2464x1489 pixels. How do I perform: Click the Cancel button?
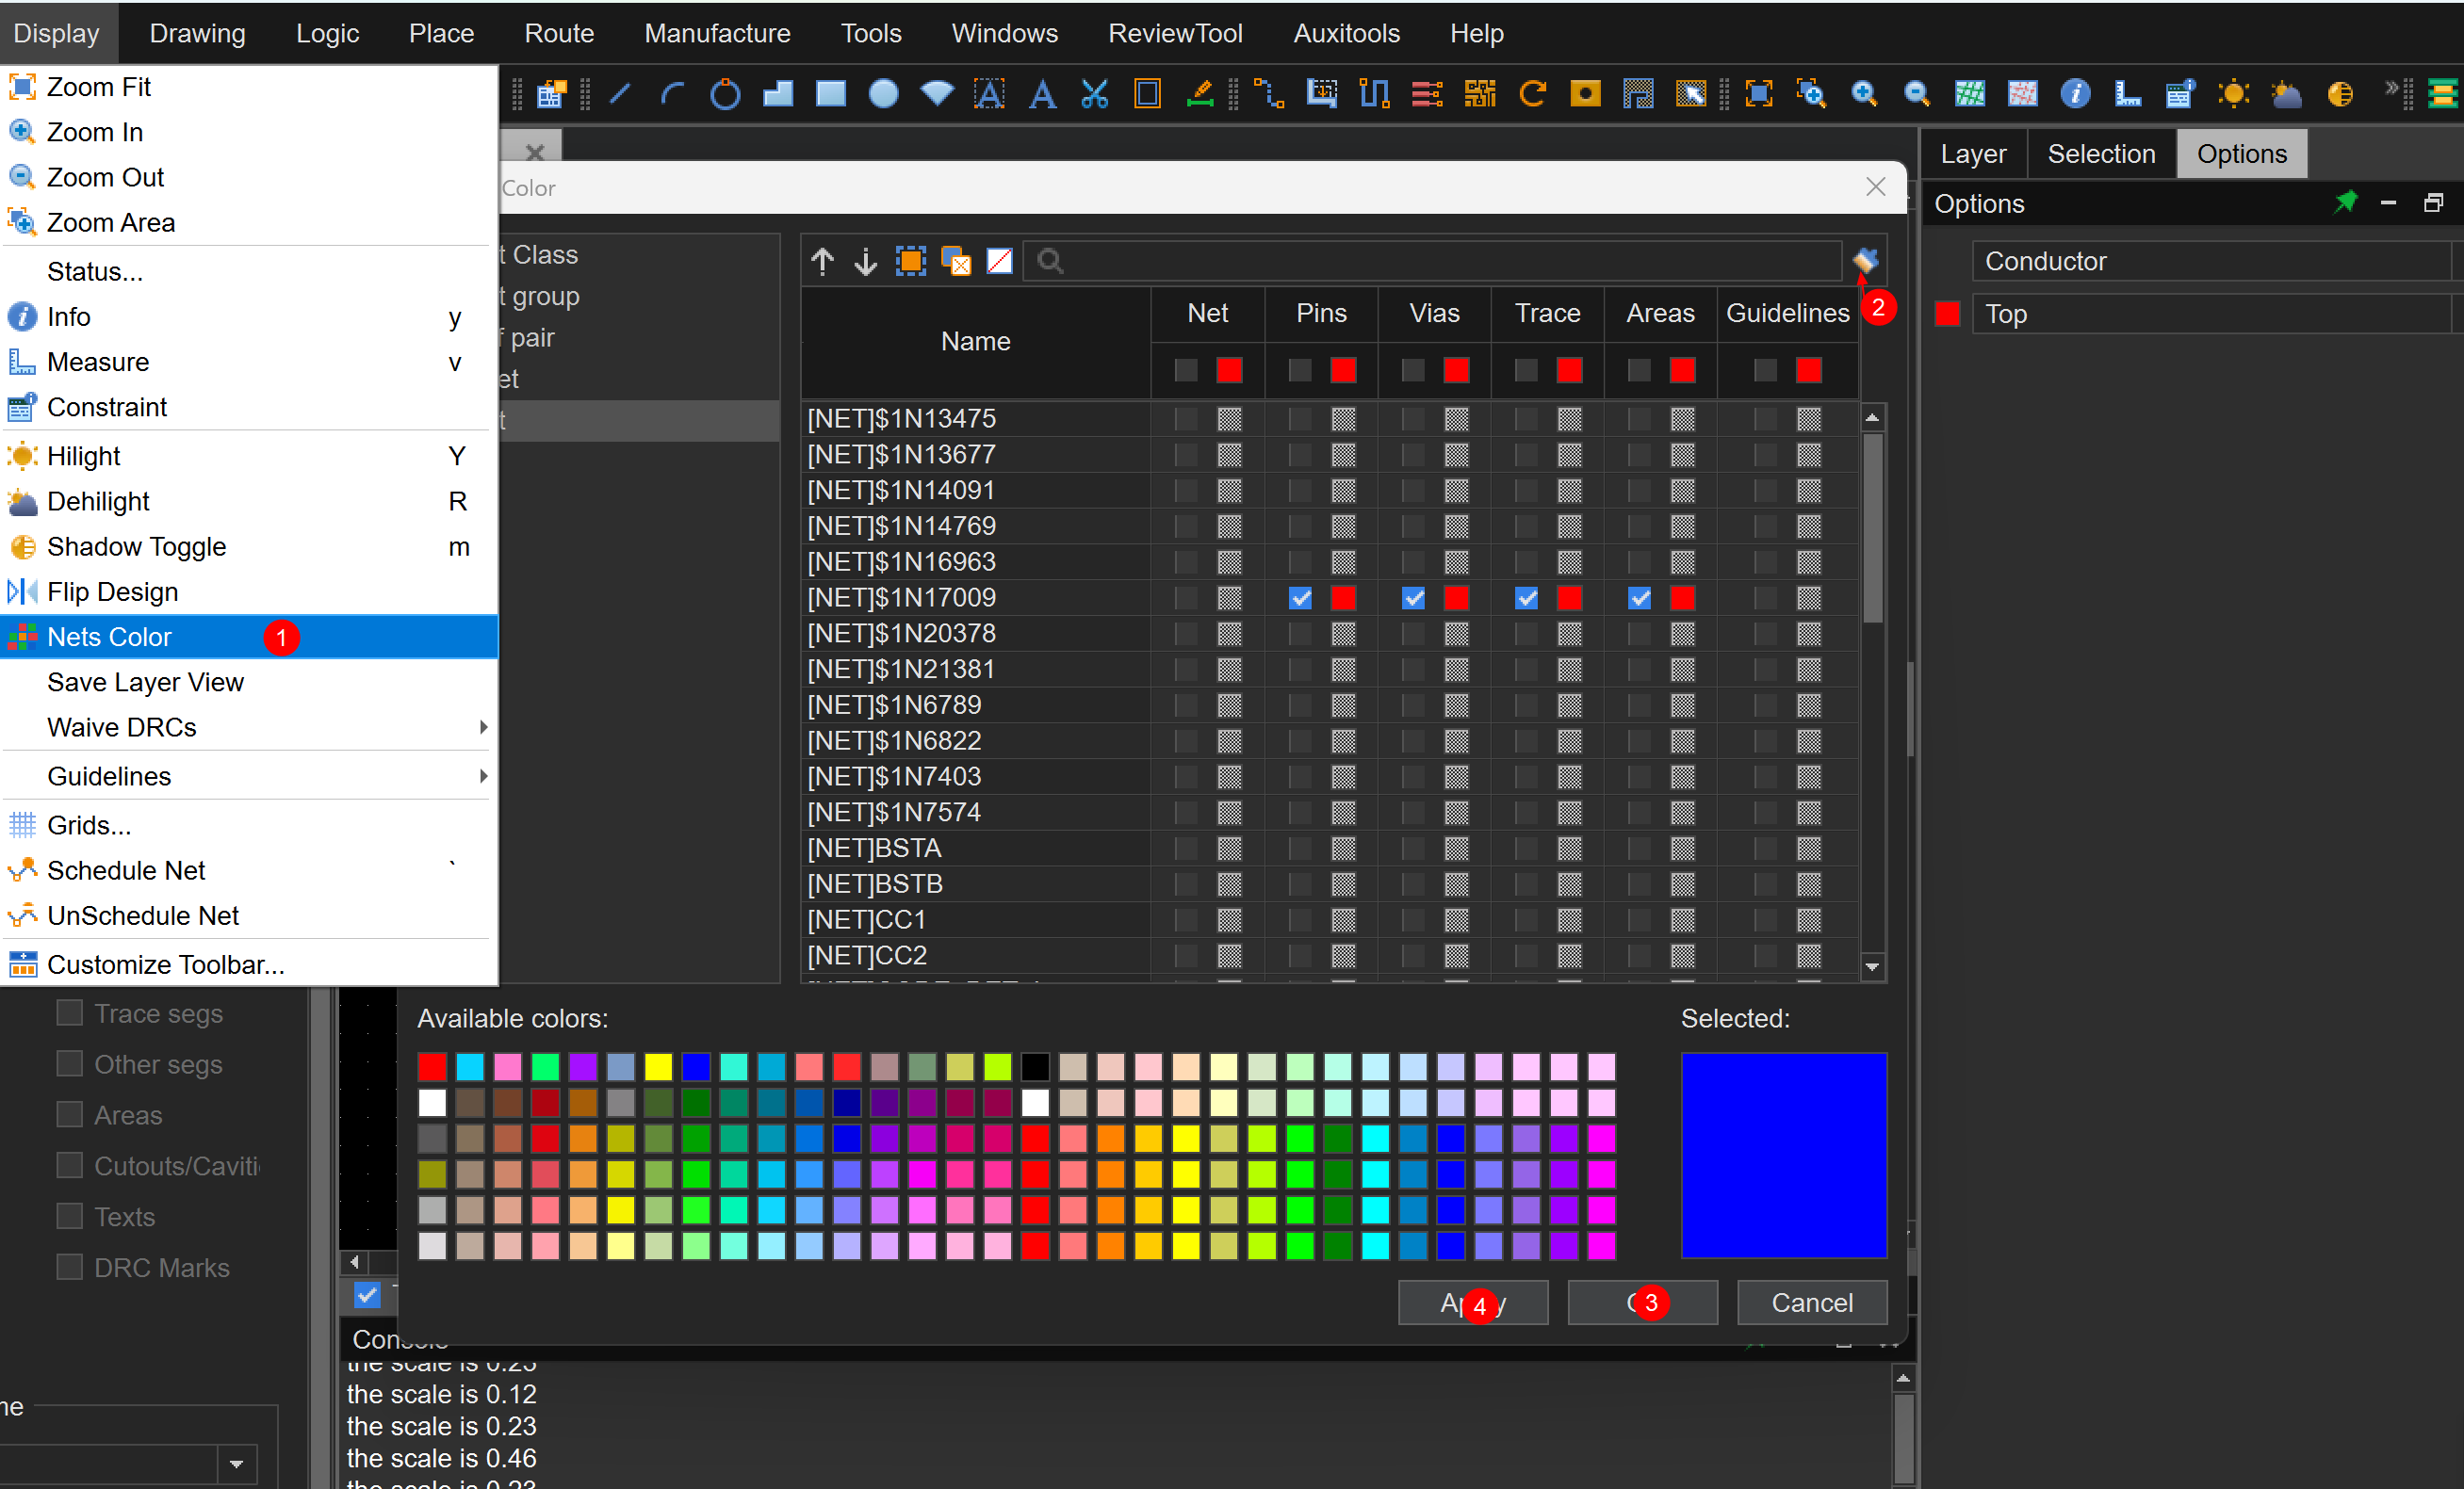1811,1303
